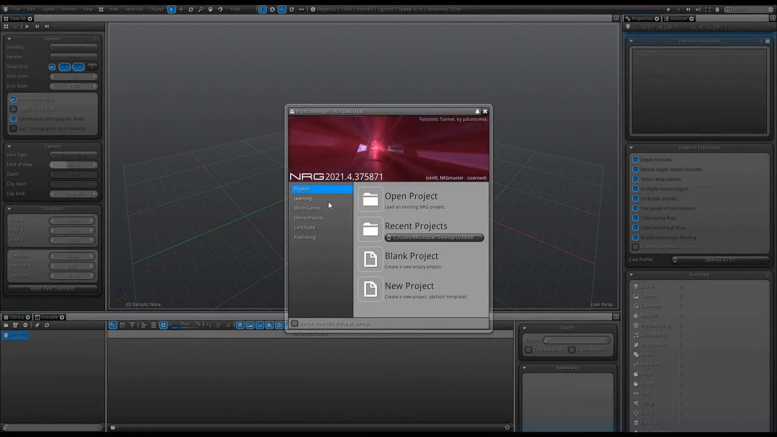Click the move tool crosshair icon
The height and width of the screenshot is (437, 777).
point(181,9)
